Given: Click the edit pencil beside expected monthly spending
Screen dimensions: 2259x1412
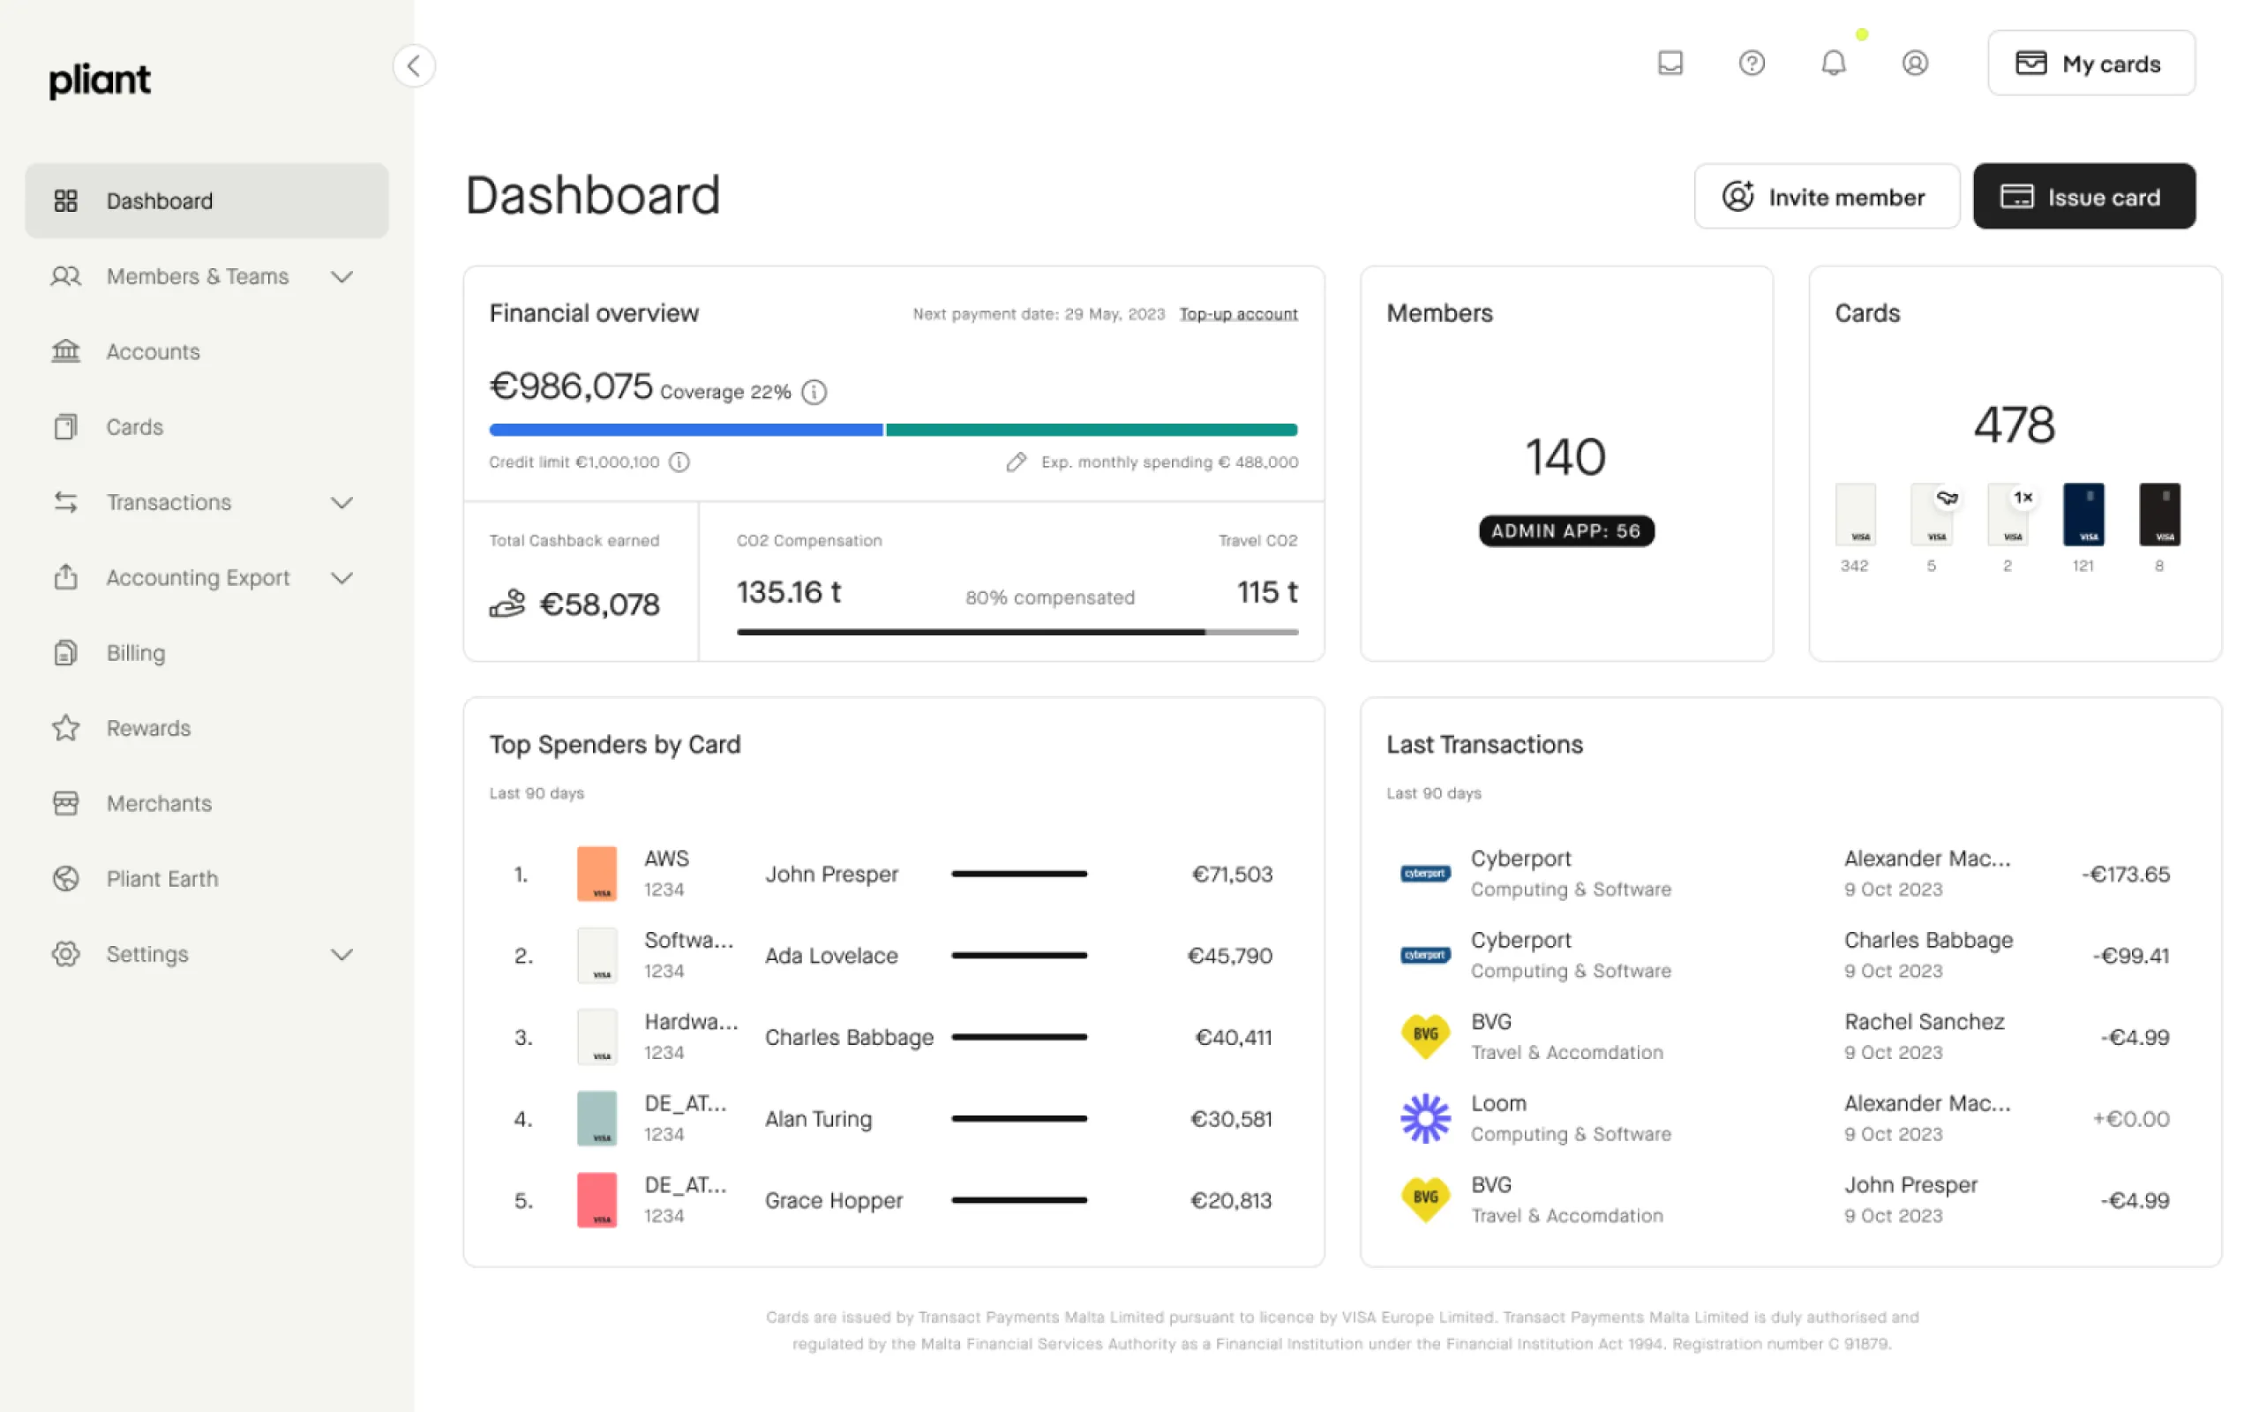Looking at the screenshot, I should (x=1016, y=462).
